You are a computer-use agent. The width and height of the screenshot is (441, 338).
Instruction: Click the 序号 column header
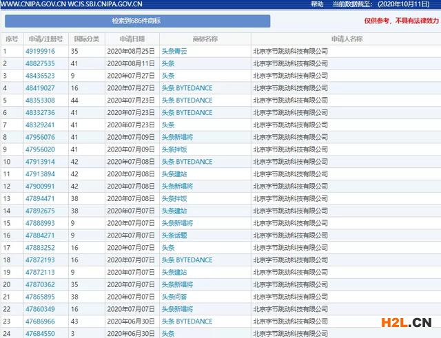point(12,39)
